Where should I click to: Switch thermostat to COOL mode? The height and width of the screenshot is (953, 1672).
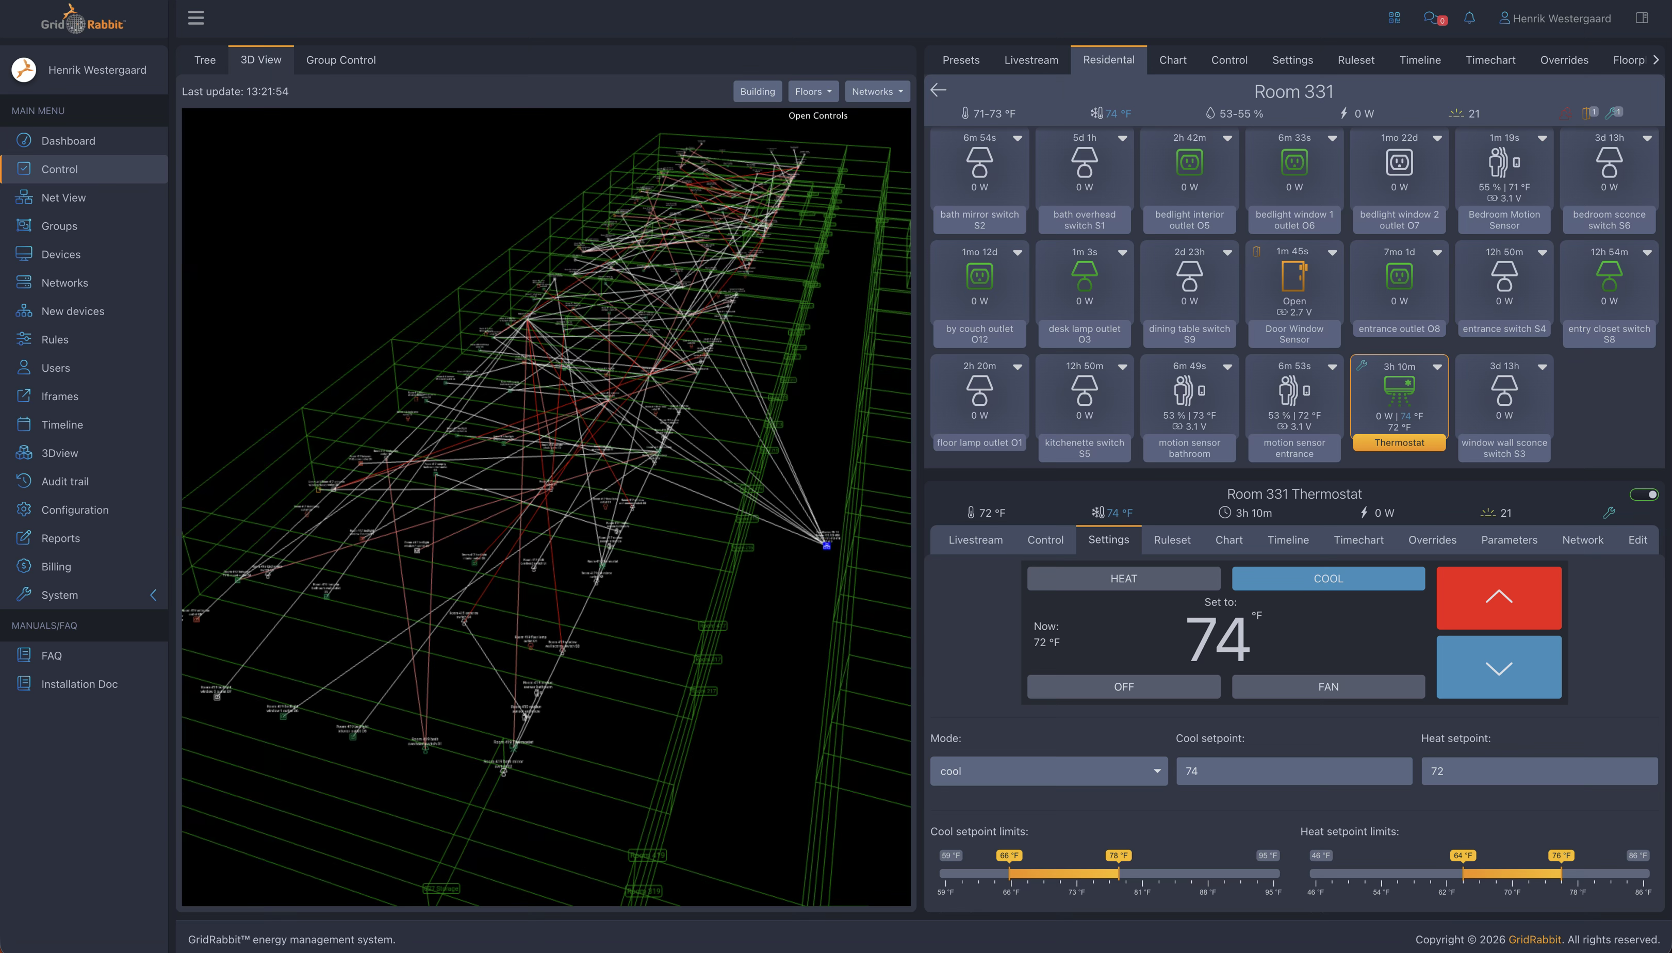pyautogui.click(x=1328, y=578)
